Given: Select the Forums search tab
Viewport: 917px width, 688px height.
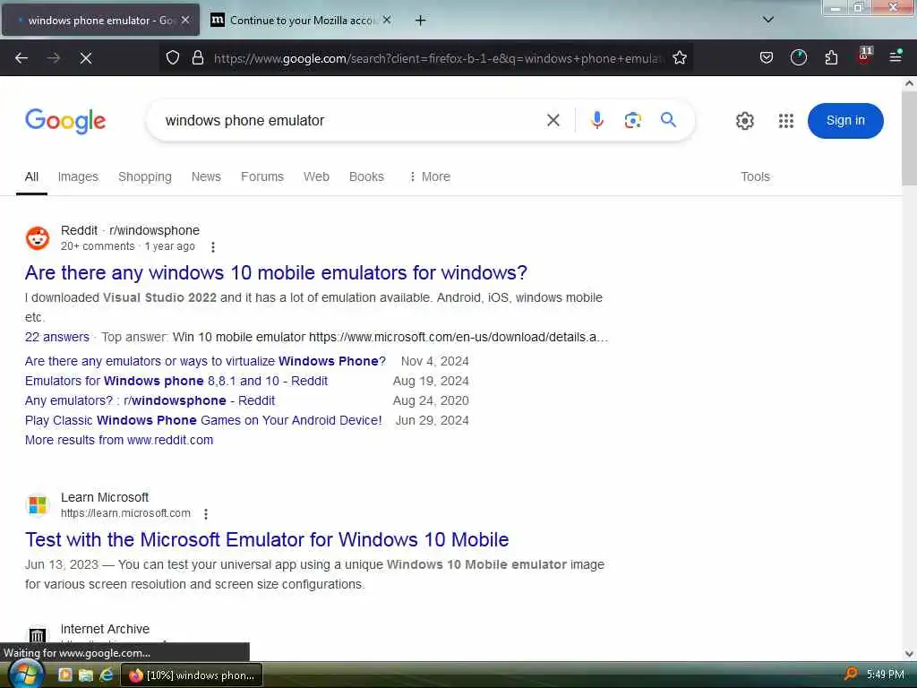Looking at the screenshot, I should pyautogui.click(x=262, y=176).
